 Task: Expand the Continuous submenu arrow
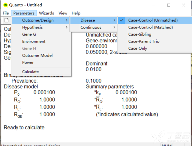click(114, 27)
